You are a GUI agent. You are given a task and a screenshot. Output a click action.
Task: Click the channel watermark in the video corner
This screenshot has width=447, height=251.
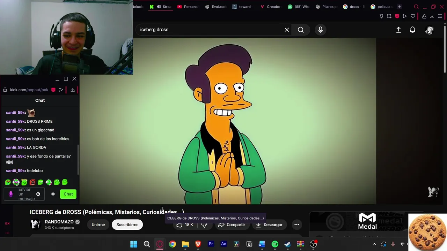(433, 192)
